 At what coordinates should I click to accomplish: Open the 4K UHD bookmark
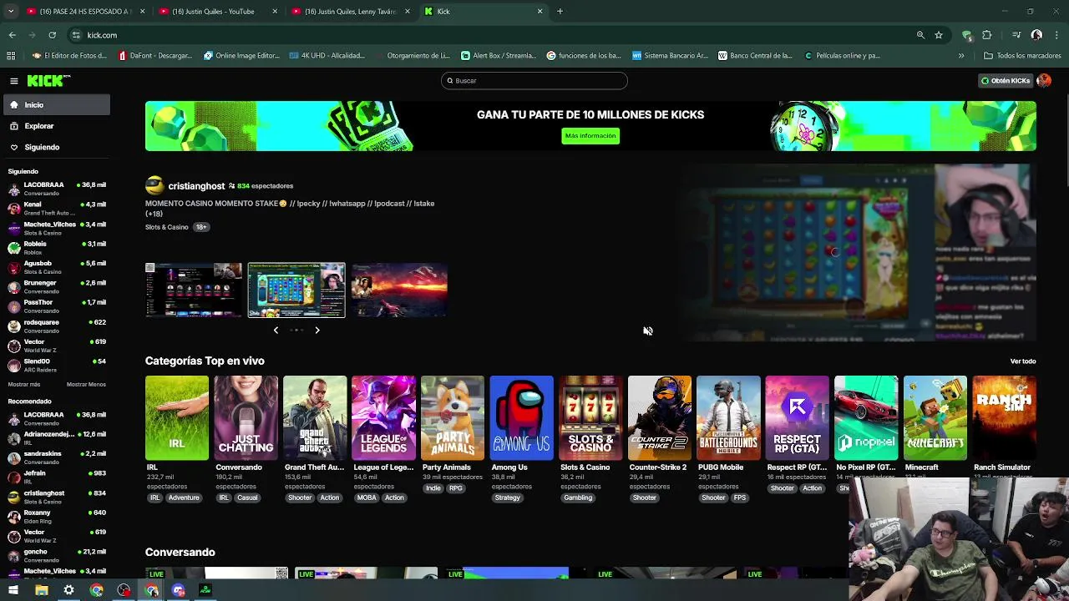tap(327, 56)
